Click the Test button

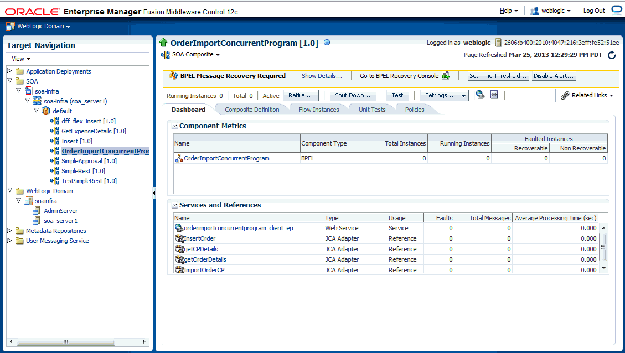point(397,95)
